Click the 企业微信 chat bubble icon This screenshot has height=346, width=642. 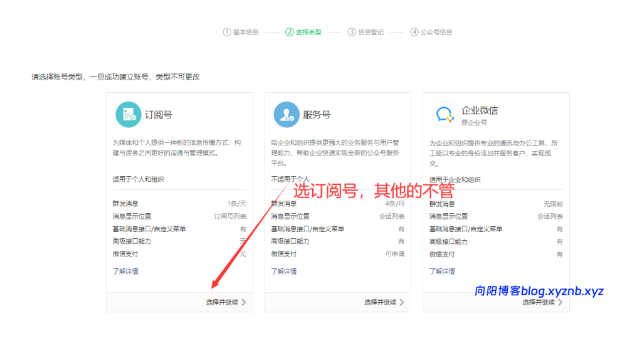click(x=445, y=115)
